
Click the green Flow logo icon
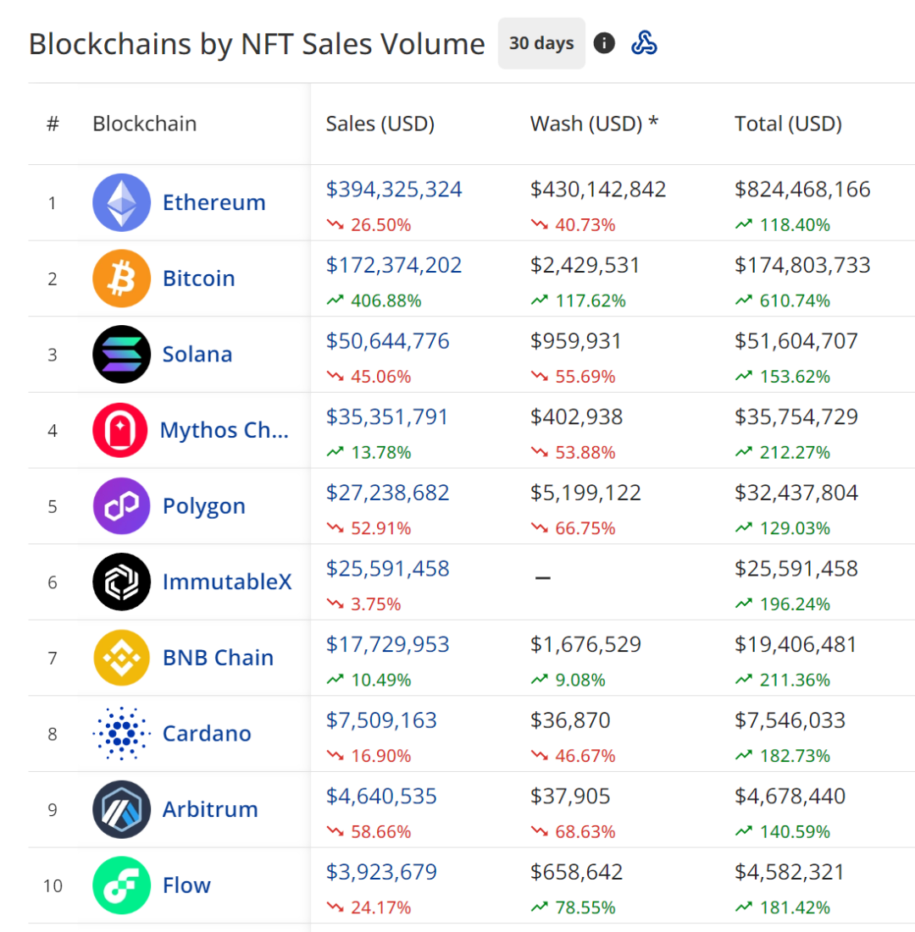coord(121,885)
